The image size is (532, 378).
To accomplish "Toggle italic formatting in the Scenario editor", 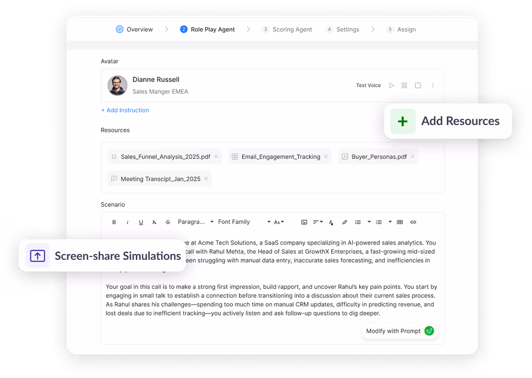I will click(128, 222).
